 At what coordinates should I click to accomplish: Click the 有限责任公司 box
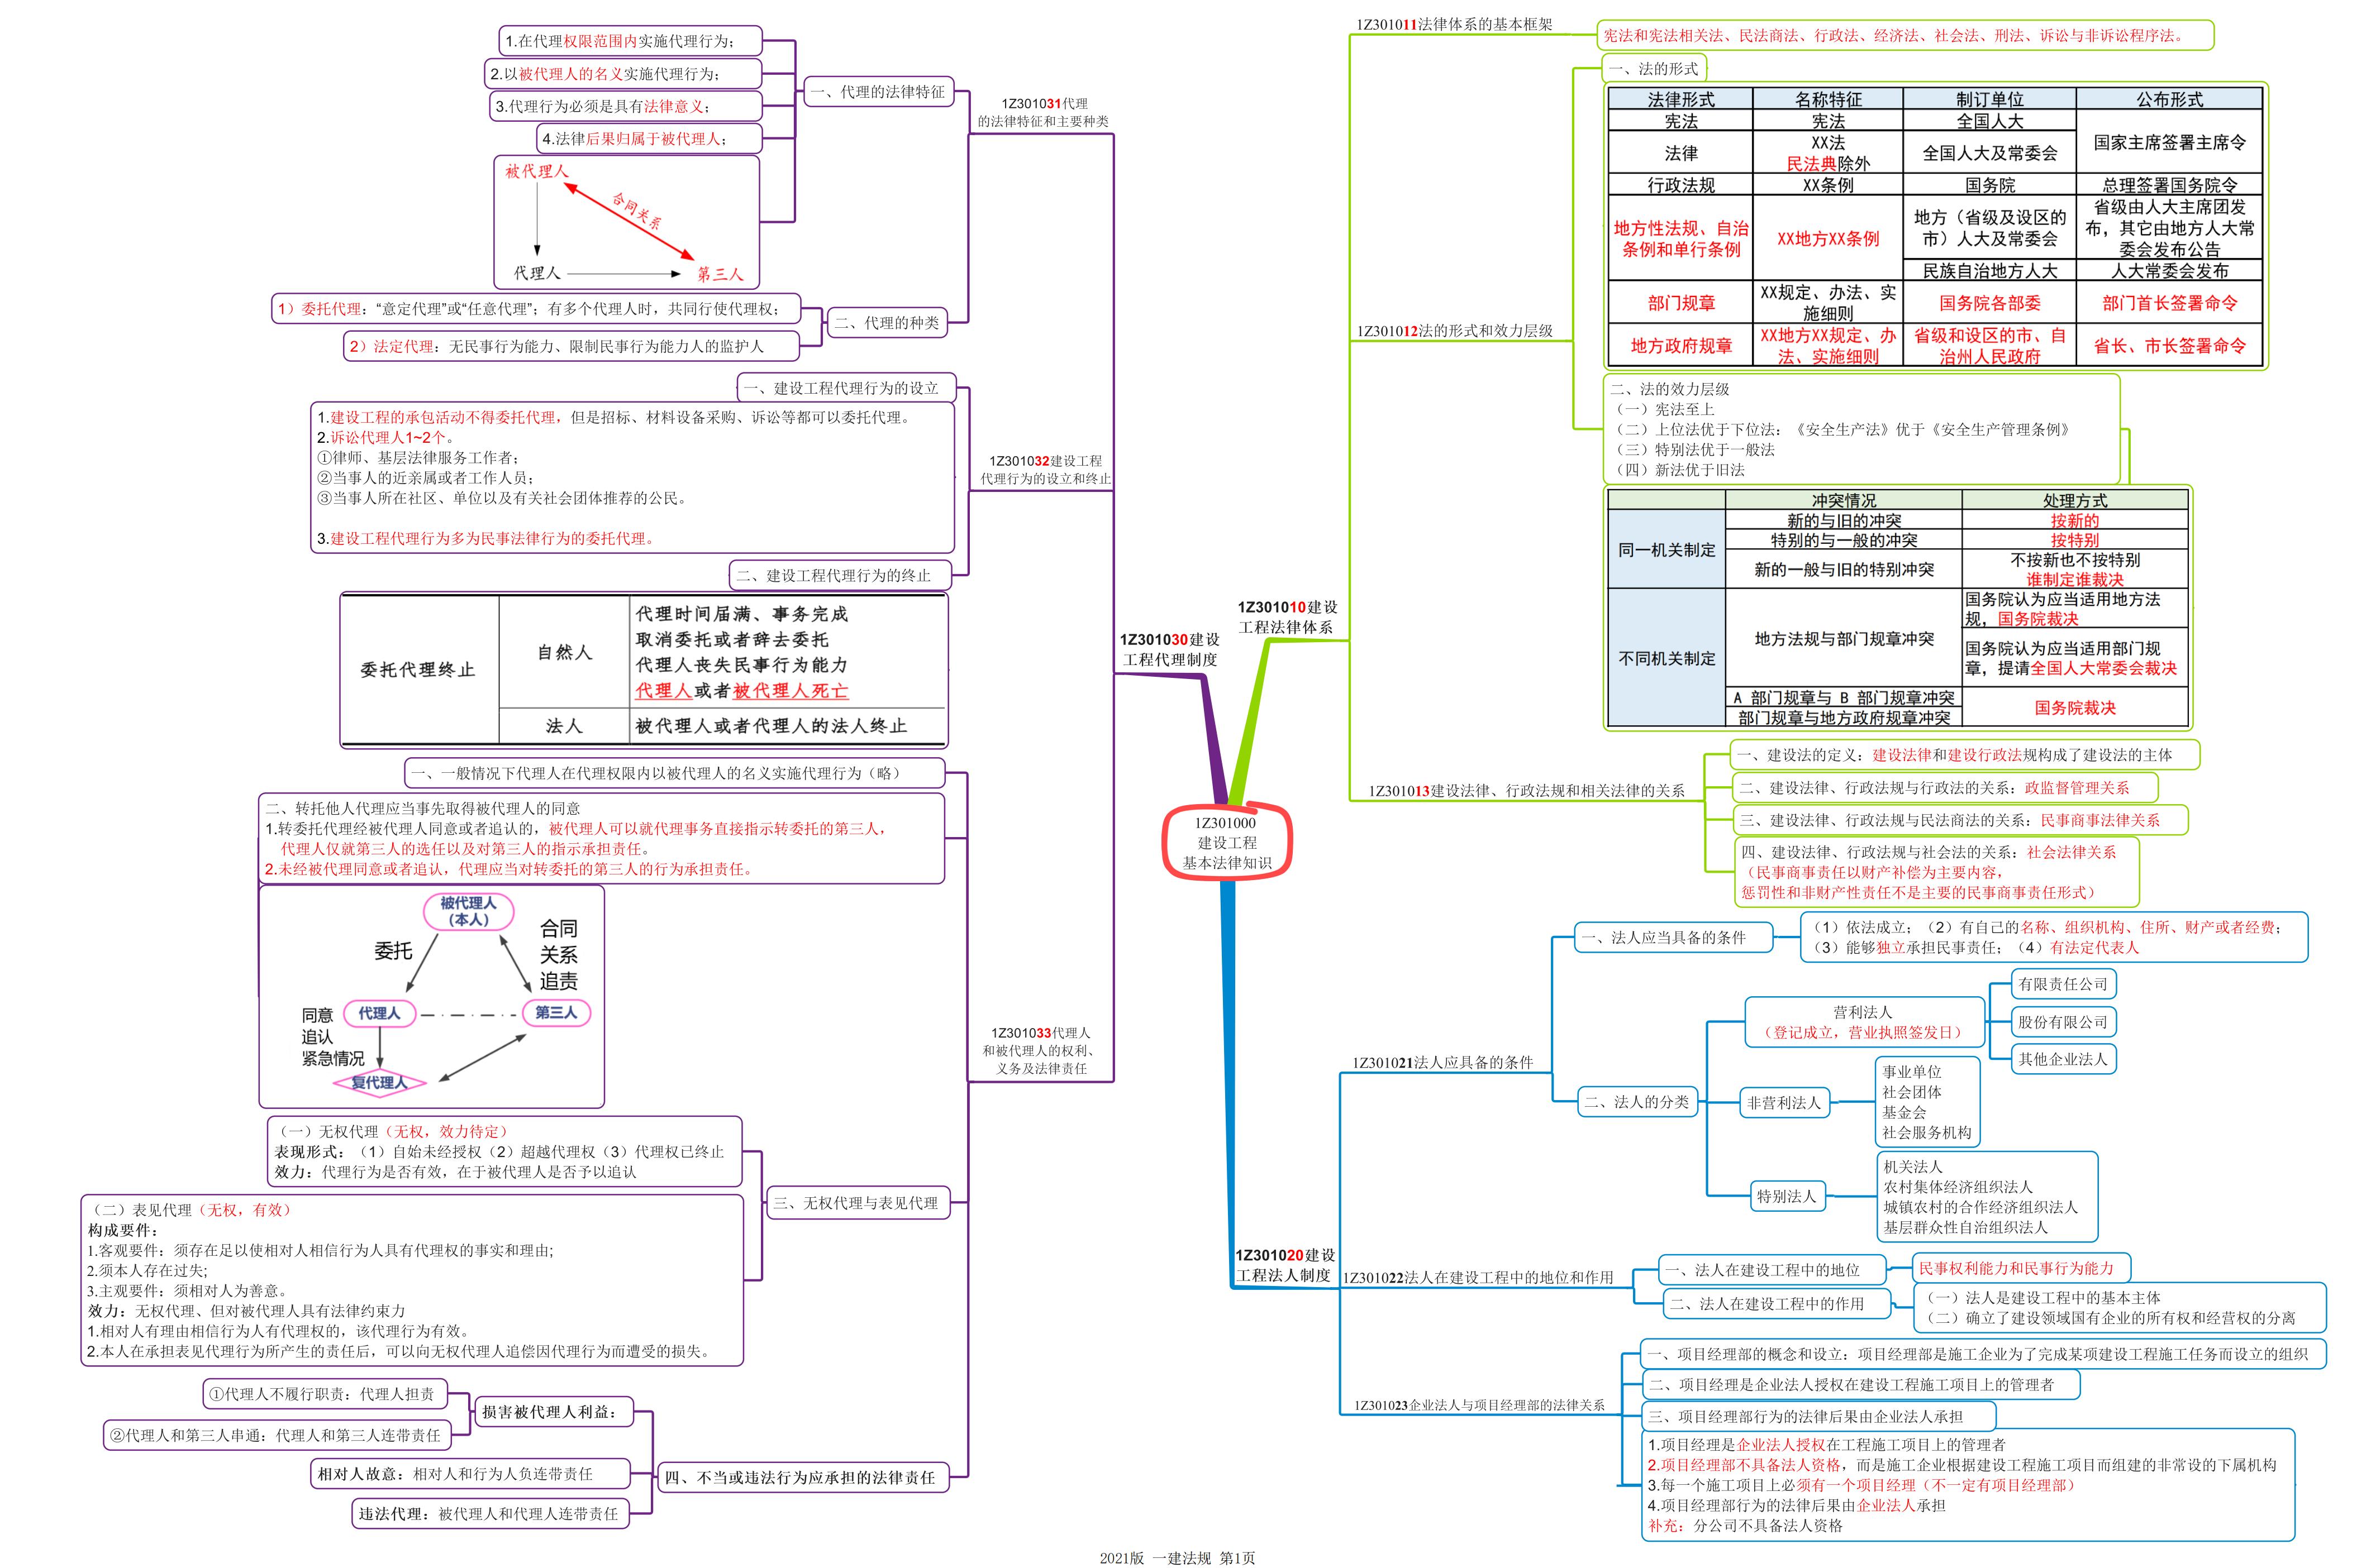2063,984
